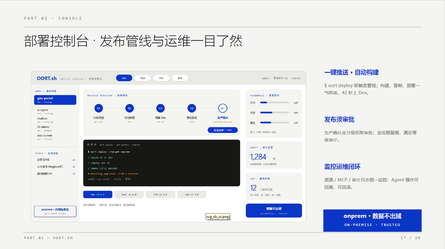Image resolution: width=445 pixels, height=249 pixels.
Task: Click terminal line '$ oort deploy --target onprem'
Action: (x=109, y=152)
